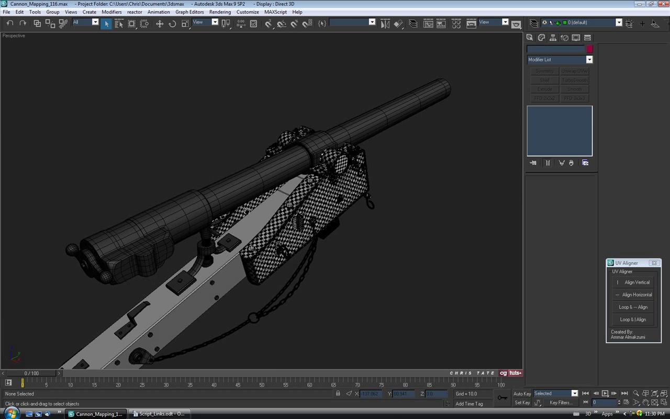Open Curve Editor icon

tap(428, 23)
